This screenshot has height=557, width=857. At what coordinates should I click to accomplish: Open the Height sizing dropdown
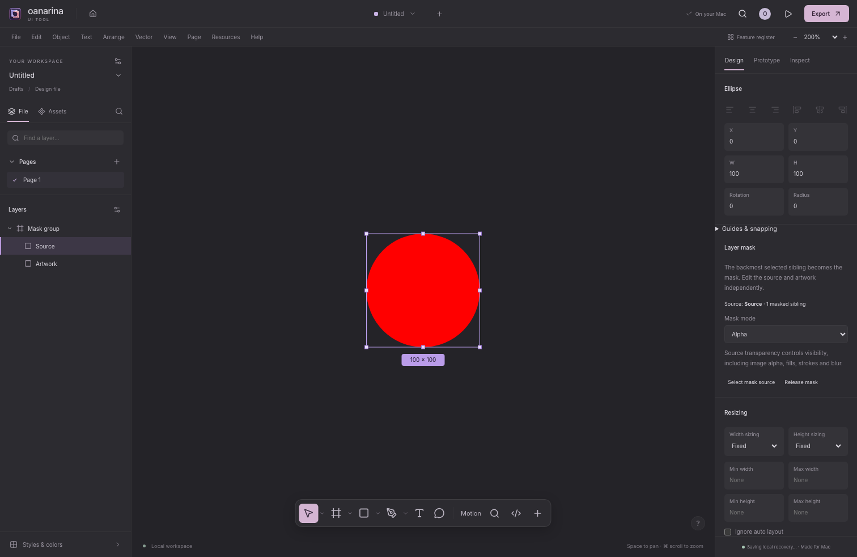pos(818,446)
